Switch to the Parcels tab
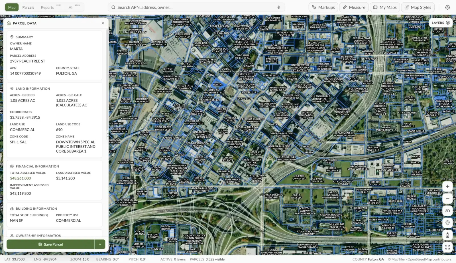Viewport: 456px width, 263px height. tap(28, 7)
